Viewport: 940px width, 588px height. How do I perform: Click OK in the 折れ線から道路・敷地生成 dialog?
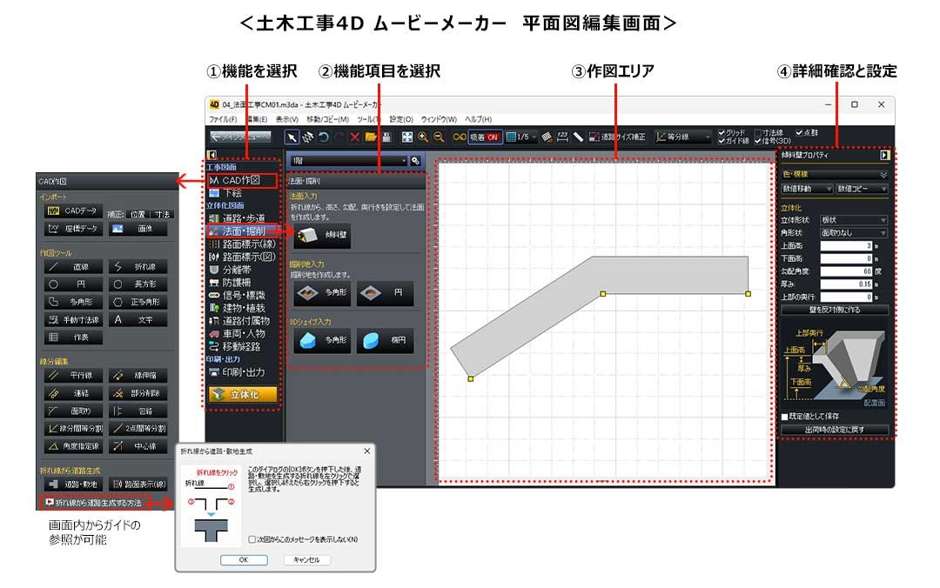244,560
